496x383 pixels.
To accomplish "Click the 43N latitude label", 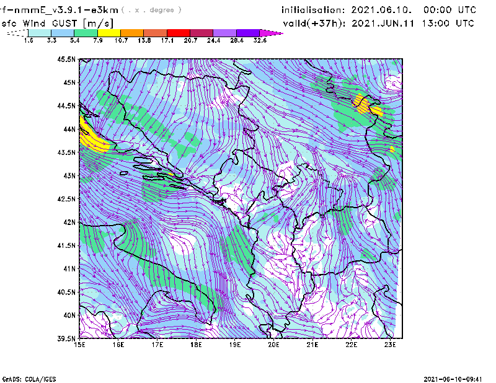I will tap(69, 175).
